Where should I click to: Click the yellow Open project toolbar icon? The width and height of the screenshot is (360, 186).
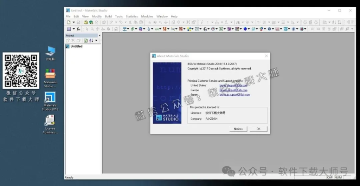pos(86,22)
